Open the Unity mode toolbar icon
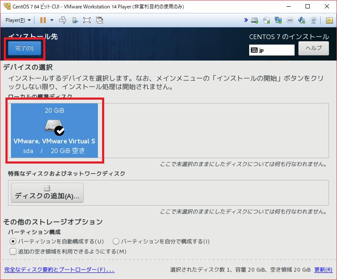This screenshot has width=337, height=280. click(100, 20)
